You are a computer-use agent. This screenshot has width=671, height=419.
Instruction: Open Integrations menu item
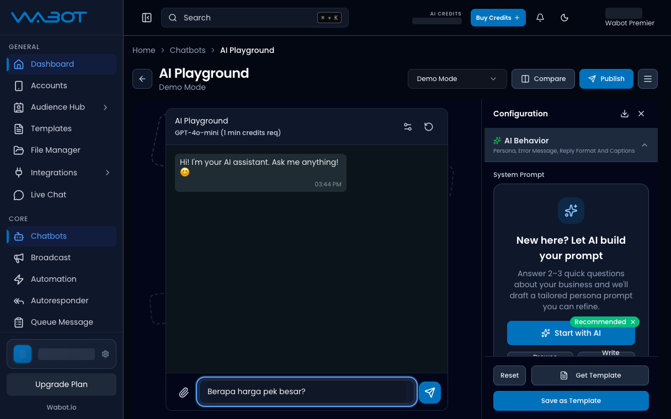61,173
